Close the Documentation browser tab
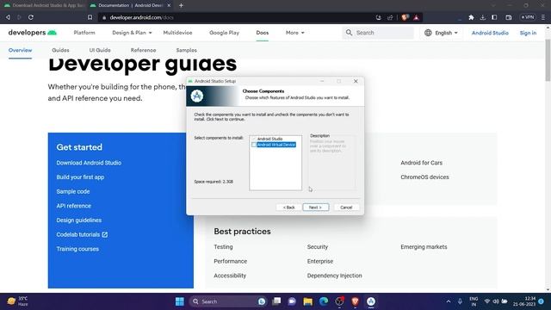551x310 pixels. pyautogui.click(x=169, y=5)
